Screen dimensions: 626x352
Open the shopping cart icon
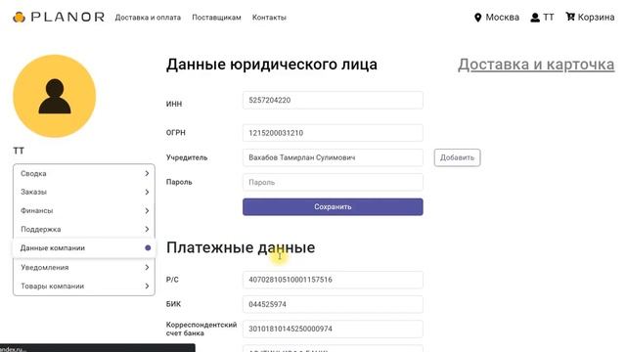coord(570,17)
